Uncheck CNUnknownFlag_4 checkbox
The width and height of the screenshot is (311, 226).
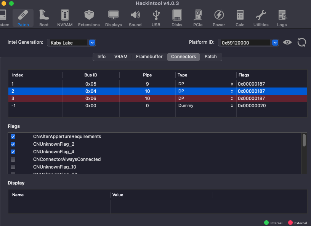coord(13,152)
